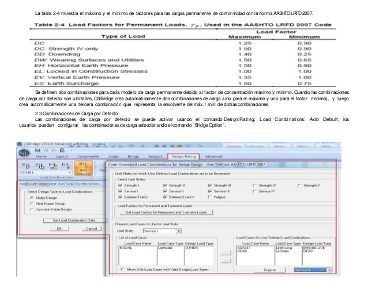This screenshot has height=284, width=368.
Task: Open the COMB1 combination dropdown
Action: click(x=69, y=172)
